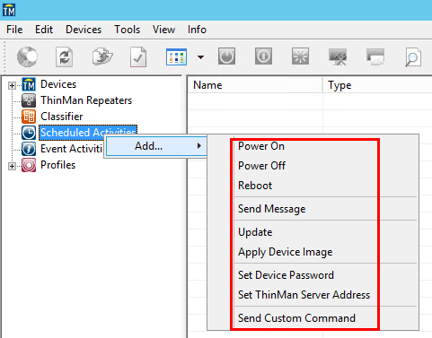Select Devices in the tree
Screen dimensions: 432x338
[58, 84]
